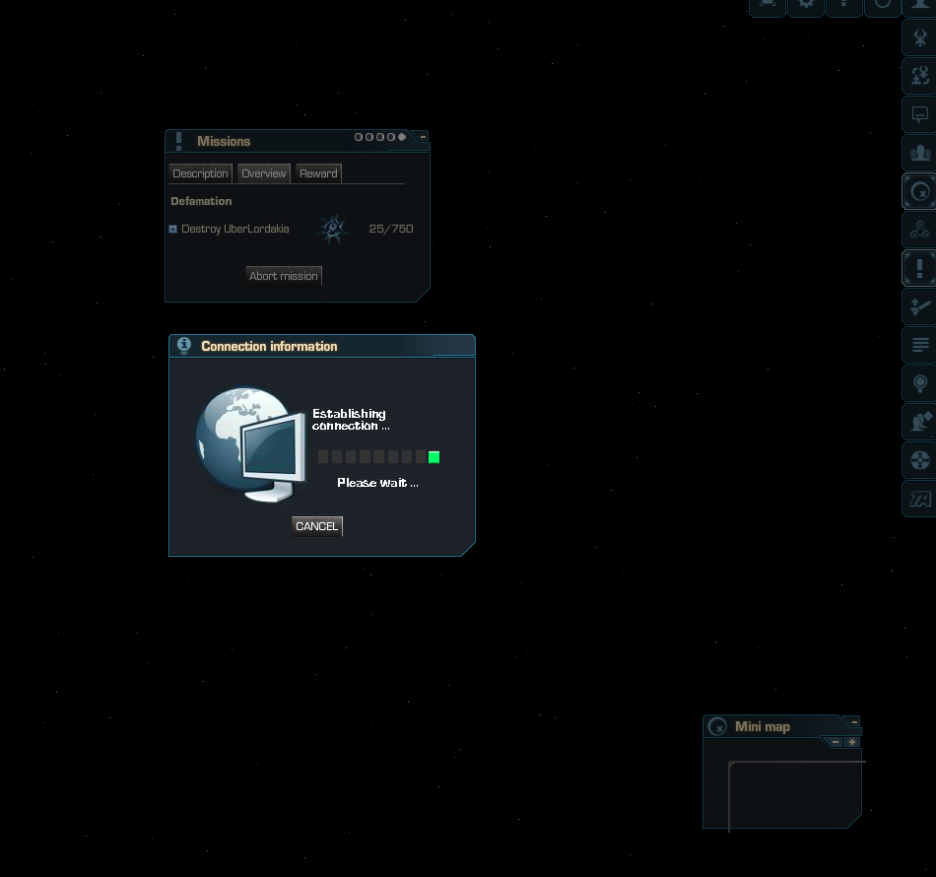Click the Please wait text

[x=377, y=483]
